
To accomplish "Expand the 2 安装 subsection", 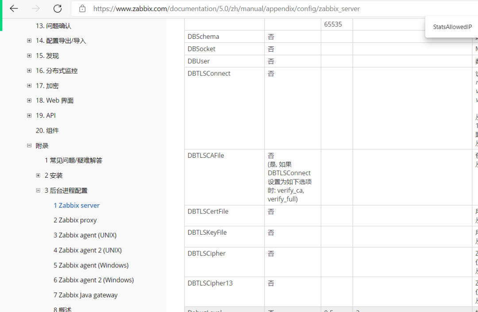I will tap(38, 175).
